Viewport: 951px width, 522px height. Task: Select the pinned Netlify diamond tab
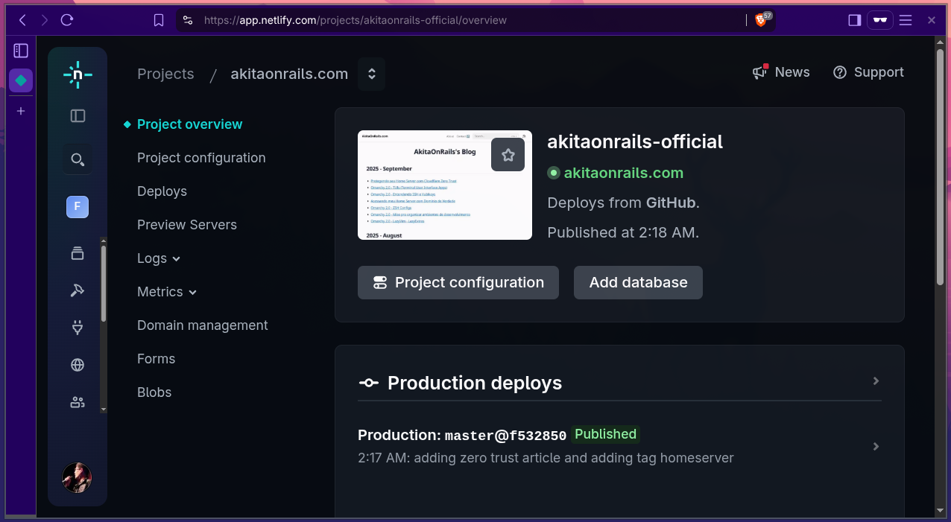click(21, 80)
